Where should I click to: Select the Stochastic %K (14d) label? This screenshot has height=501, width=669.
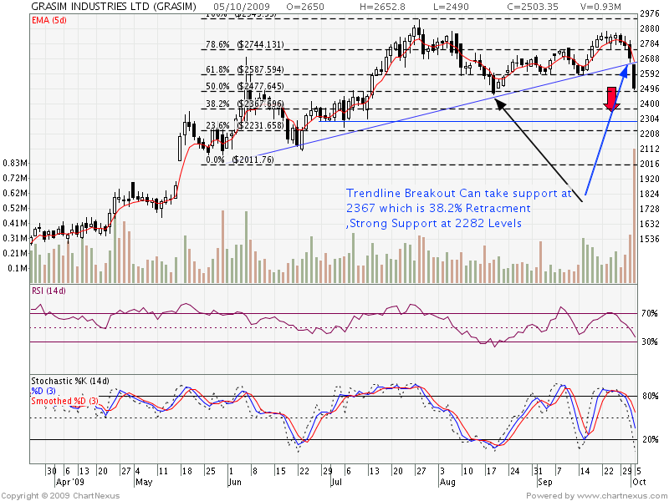coord(70,381)
